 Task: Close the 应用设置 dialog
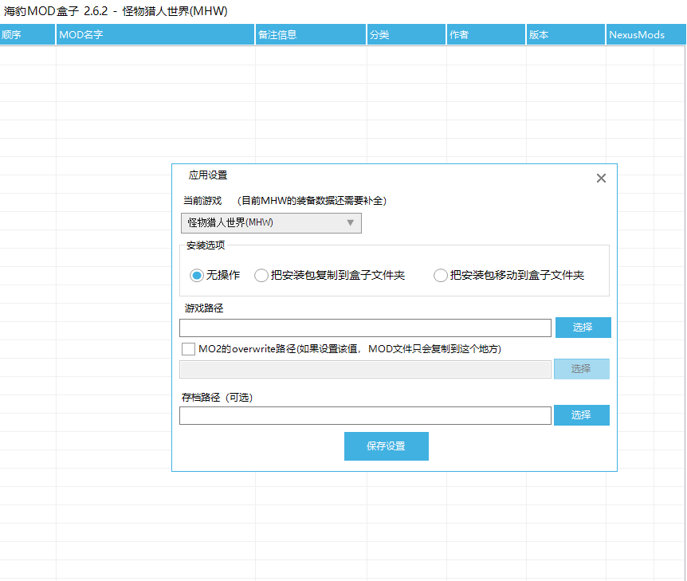tap(601, 178)
